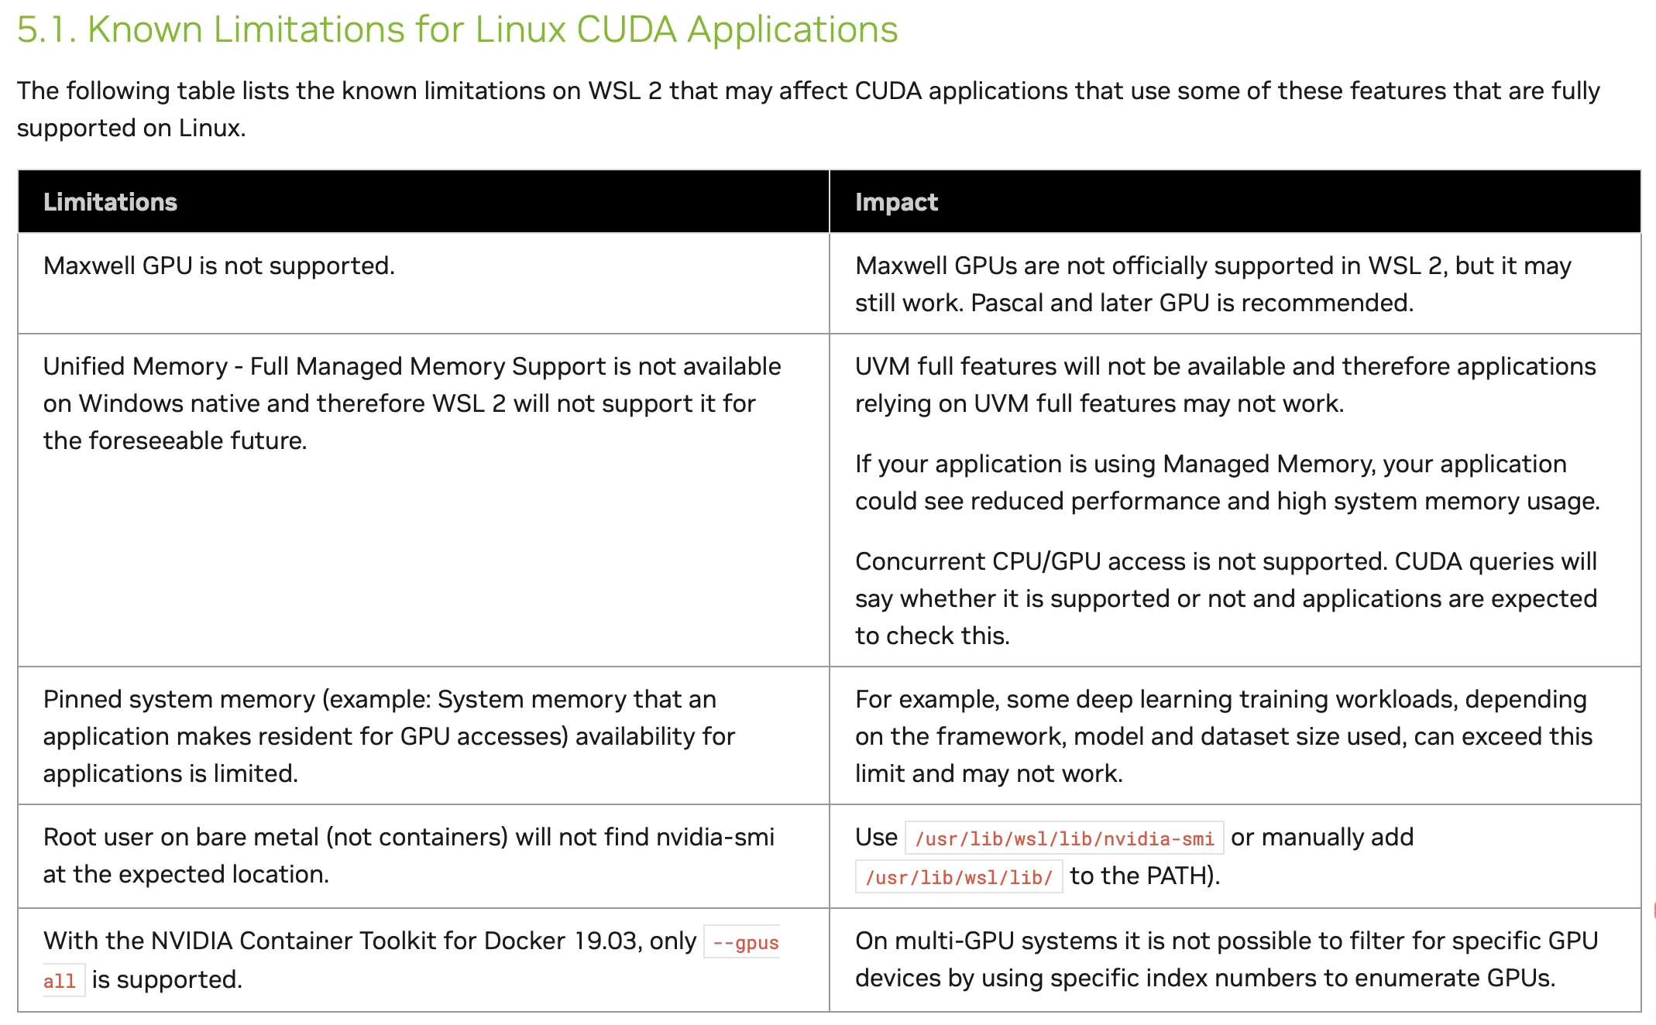Click the "UVM full features" impact paragraph
Screen dimensions: 1656x1025
pos(1225,384)
